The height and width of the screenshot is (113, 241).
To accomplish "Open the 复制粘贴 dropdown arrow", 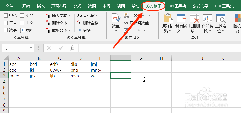I will [170, 31].
